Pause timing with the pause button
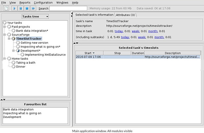Viewport: 204px width, 133px height. (20, 9)
